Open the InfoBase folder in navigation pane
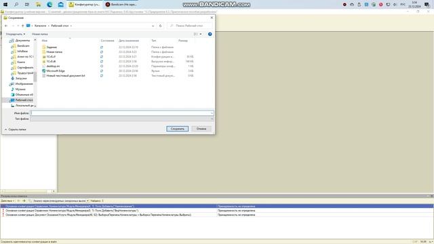The width and height of the screenshot is (434, 244). (x=22, y=52)
